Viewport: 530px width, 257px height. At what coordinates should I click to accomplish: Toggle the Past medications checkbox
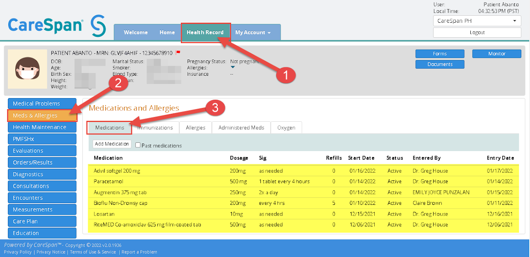click(x=138, y=145)
